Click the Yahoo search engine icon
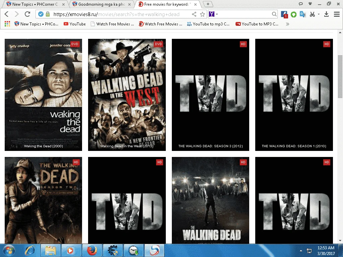 [212, 14]
